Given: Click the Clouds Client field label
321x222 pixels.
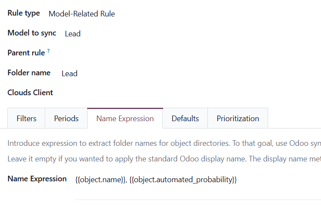Looking at the screenshot, I should point(30,93).
